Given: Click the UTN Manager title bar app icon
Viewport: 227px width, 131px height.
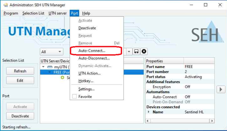Looking at the screenshot, I should click(6, 5).
